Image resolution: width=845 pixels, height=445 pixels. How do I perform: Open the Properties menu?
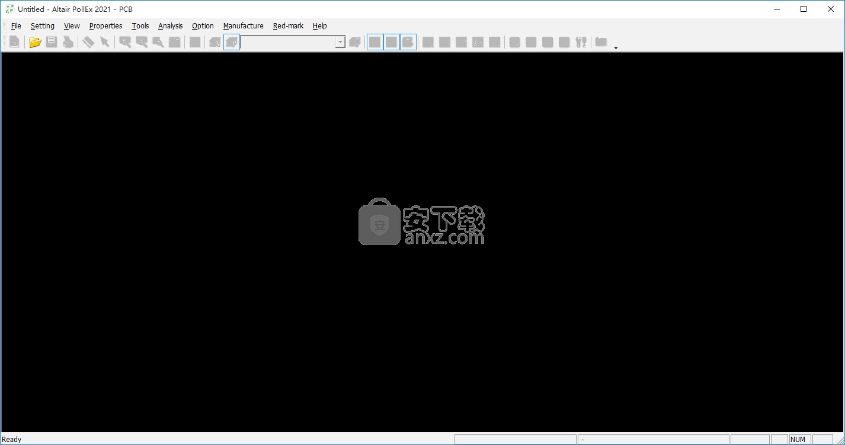[x=105, y=26]
